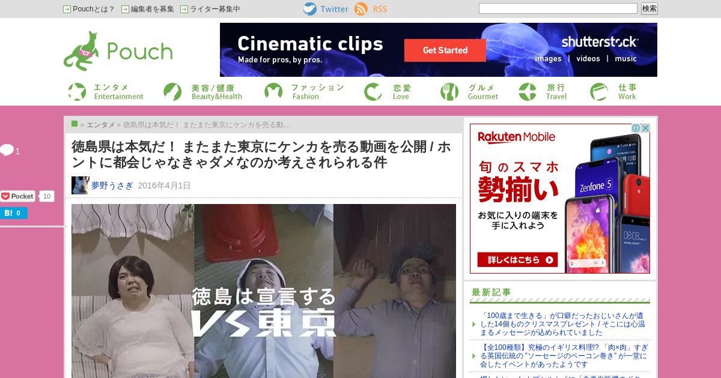Click shutterstock images link in banner

548,59
